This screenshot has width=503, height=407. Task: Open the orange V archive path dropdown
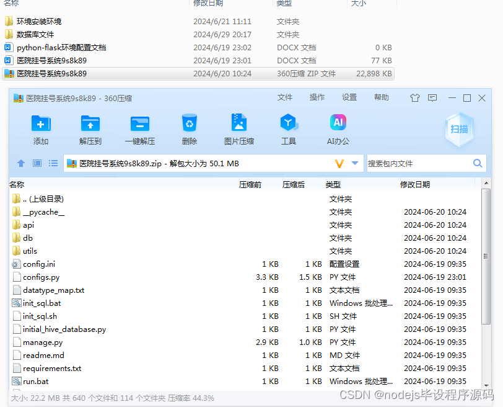click(x=339, y=163)
